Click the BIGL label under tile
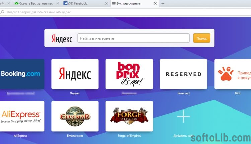This screenshot has width=251, height=144. (238, 93)
